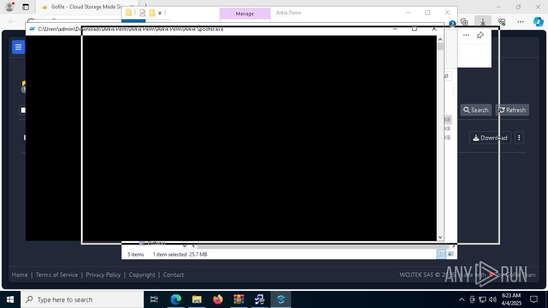Viewport: 548px width, 308px height.
Task: Click the Explorer Help question icon
Action: click(452, 24)
